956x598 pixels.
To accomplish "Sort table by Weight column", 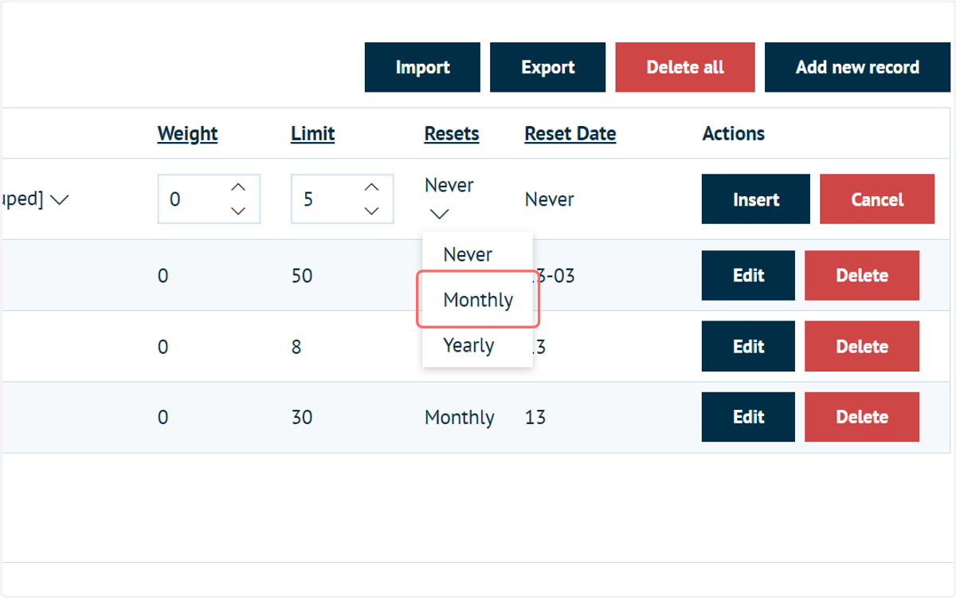I will click(187, 133).
